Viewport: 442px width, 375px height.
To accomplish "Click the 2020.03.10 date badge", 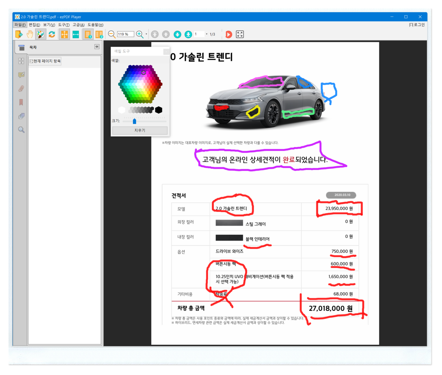I will point(341,195).
